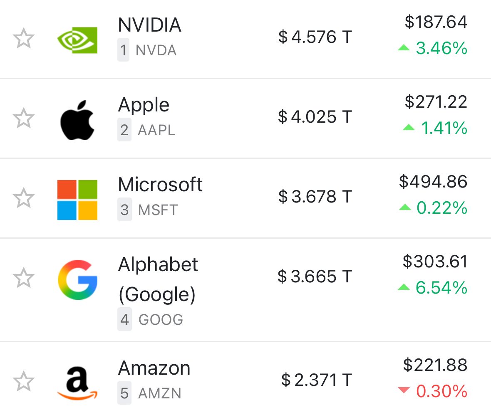491x420 pixels.
Task: Click the GOOG ticker symbol
Action: click(x=161, y=320)
